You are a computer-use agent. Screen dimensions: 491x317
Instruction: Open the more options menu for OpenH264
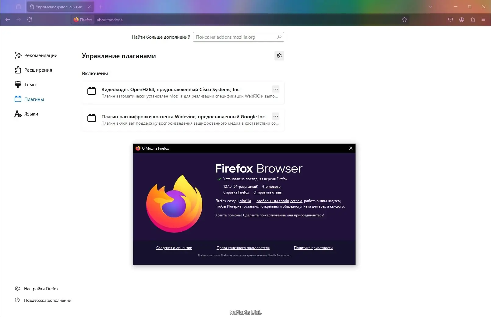click(x=276, y=89)
